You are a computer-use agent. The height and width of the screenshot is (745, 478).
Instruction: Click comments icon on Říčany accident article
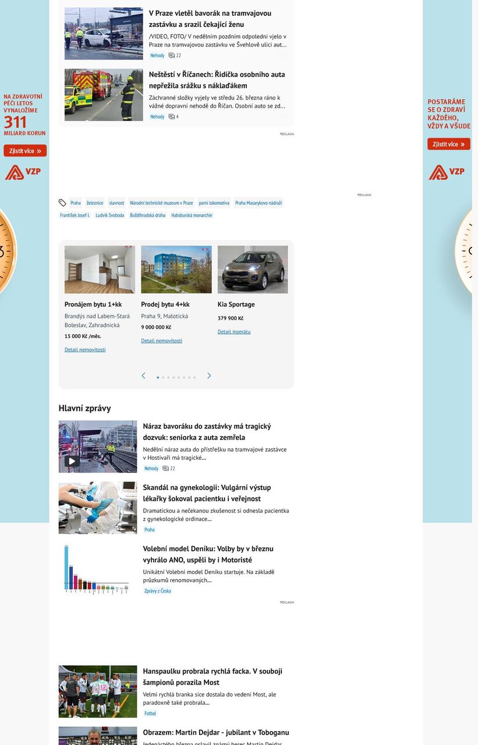pos(172,117)
